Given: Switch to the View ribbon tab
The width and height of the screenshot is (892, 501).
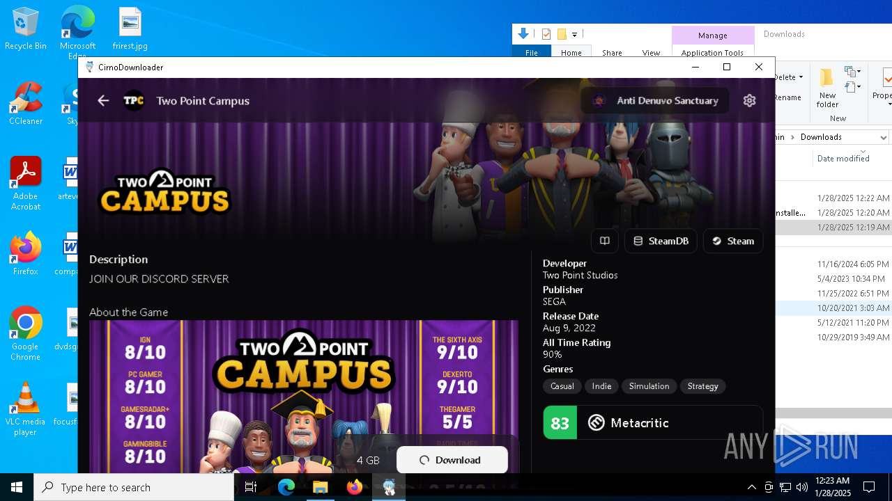Looking at the screenshot, I should pos(651,53).
